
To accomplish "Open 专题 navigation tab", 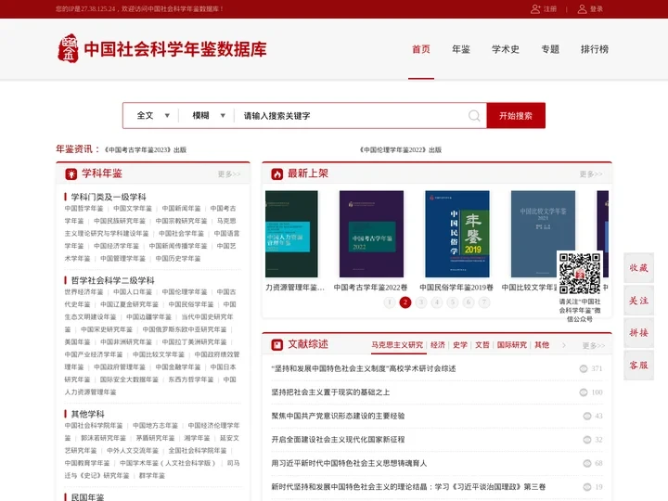I will (550, 49).
